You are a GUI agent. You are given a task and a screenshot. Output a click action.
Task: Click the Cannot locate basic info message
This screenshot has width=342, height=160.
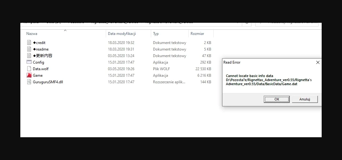click(x=249, y=76)
